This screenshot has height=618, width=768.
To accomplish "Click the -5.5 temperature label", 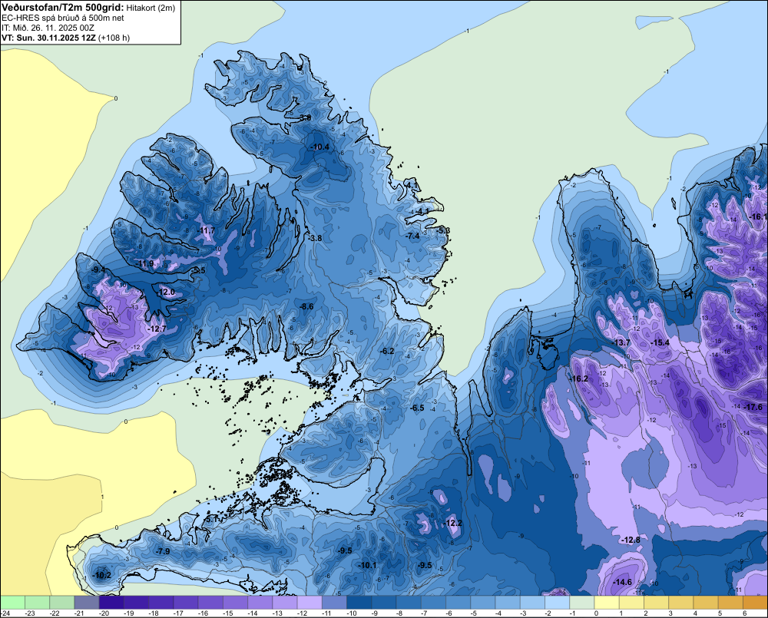I will pyautogui.click(x=199, y=270).
